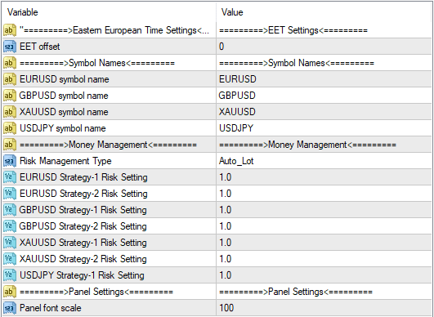The height and width of the screenshot is (317, 434).
Task: Edit the XAUUSD symbol name value
Action: [x=324, y=112]
